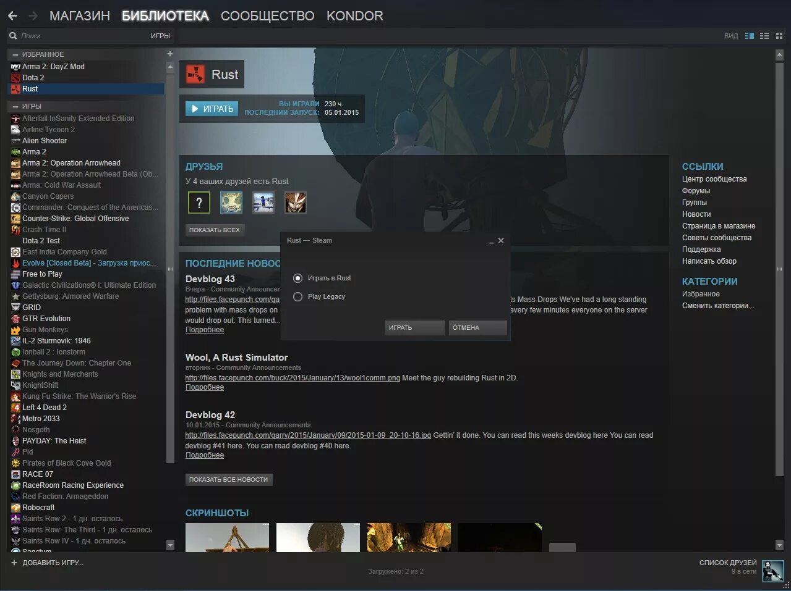Open the СООБЩЕСТВО tab
The height and width of the screenshot is (591, 791).
267,16
